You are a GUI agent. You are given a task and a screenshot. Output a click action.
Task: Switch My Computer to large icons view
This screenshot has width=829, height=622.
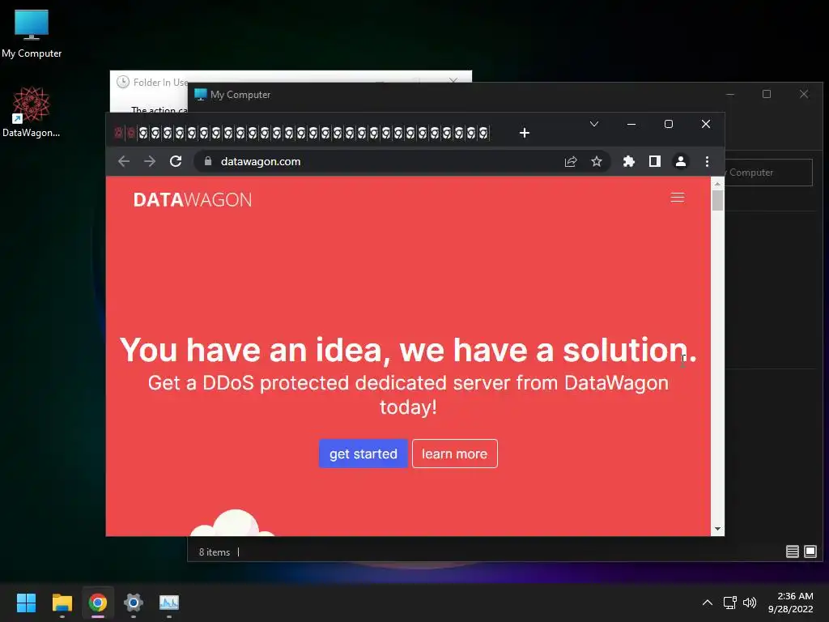click(x=810, y=552)
